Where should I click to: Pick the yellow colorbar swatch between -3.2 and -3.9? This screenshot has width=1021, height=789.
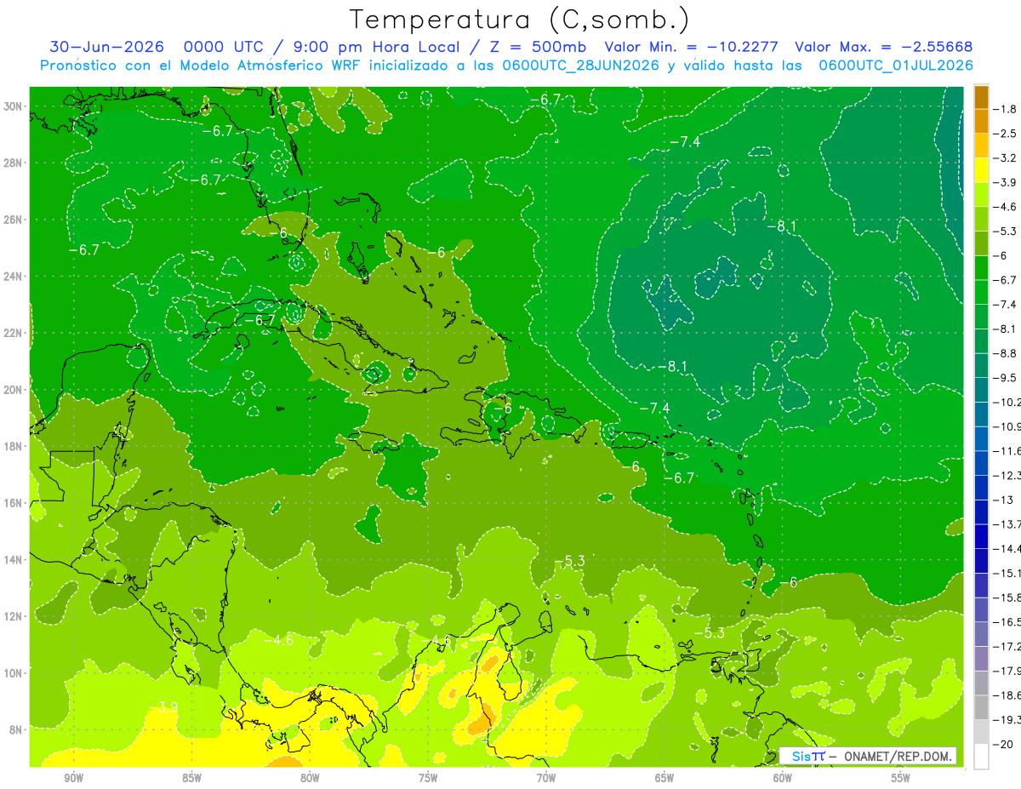point(981,170)
